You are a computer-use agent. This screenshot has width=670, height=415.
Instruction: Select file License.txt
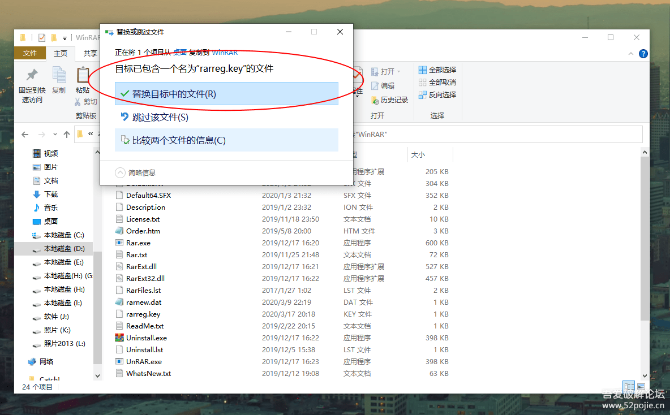[x=143, y=219]
